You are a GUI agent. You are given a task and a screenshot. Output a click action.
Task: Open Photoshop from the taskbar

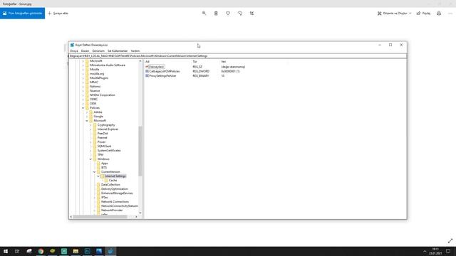point(87,251)
